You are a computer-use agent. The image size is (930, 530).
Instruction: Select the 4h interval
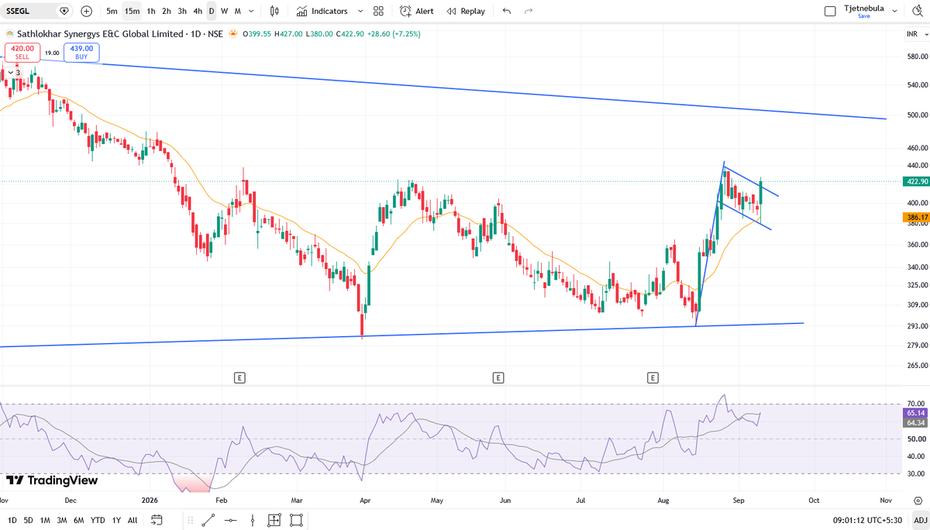coord(198,11)
